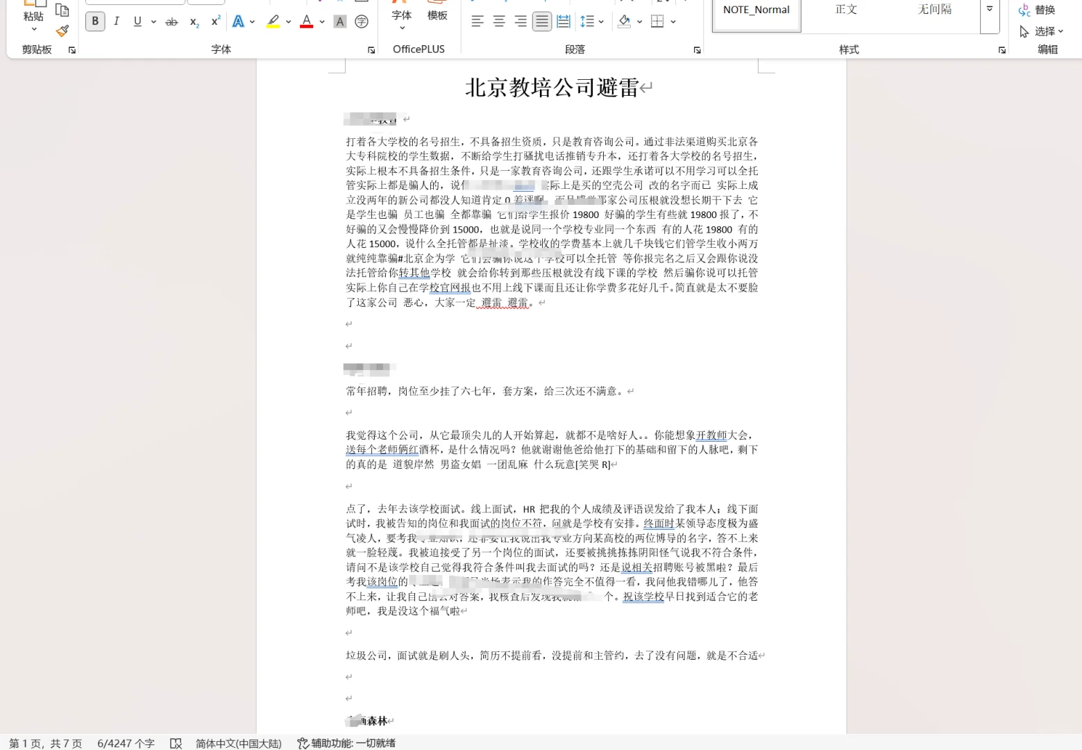Click the proofing check icon in status bar
The image size is (1082, 750).
[176, 743]
